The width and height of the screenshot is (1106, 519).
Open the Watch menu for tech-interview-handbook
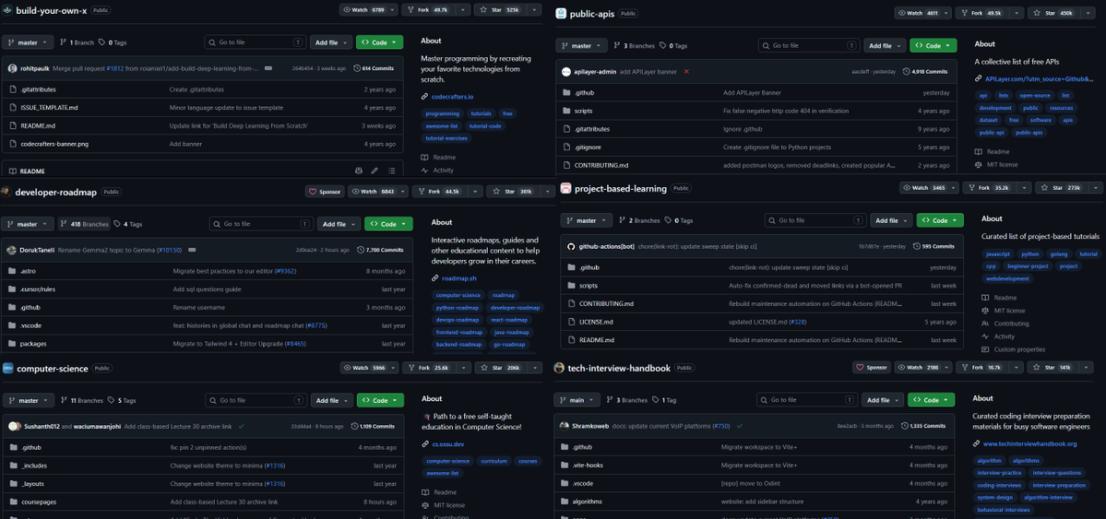[x=922, y=368]
